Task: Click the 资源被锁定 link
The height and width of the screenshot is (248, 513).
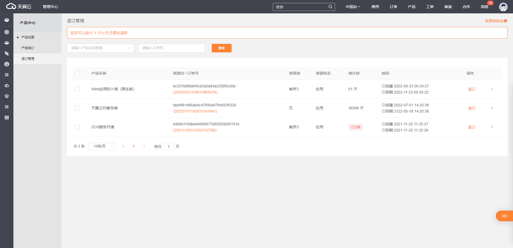Action: [x=494, y=21]
